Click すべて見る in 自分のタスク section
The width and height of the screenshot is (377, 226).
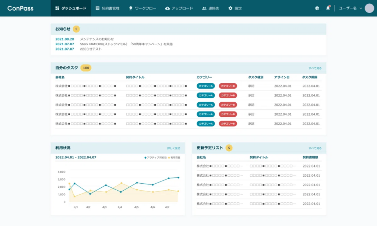[315, 68]
